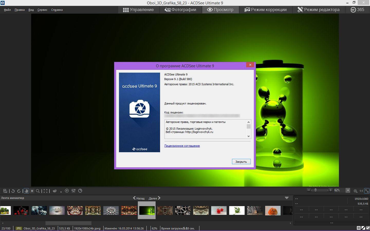
Task: Select the green frog thumbnail in filmstrip
Action: (5, 210)
